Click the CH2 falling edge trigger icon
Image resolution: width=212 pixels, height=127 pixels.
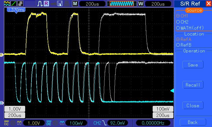click(x=104, y=123)
